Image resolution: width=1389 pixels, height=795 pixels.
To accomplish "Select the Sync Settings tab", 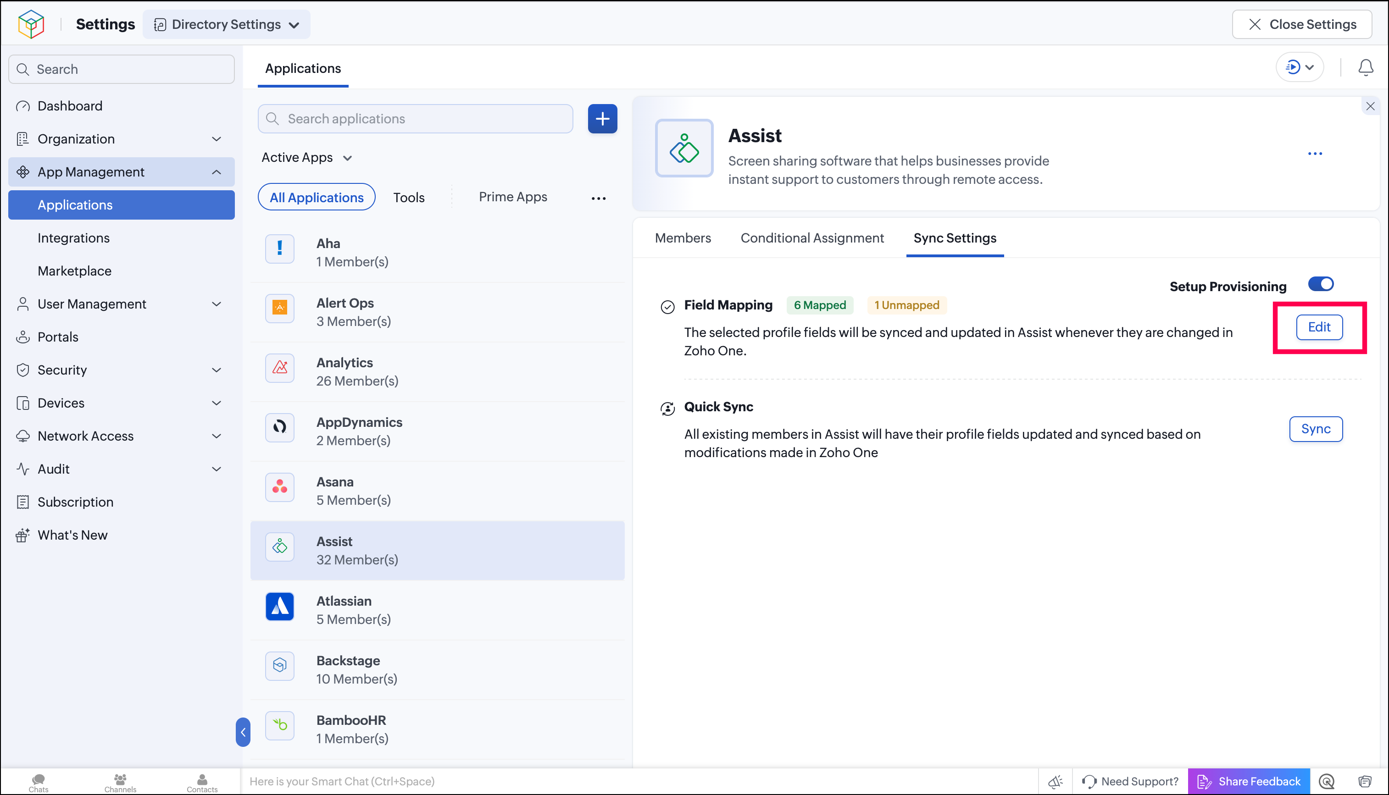I will [x=955, y=238].
